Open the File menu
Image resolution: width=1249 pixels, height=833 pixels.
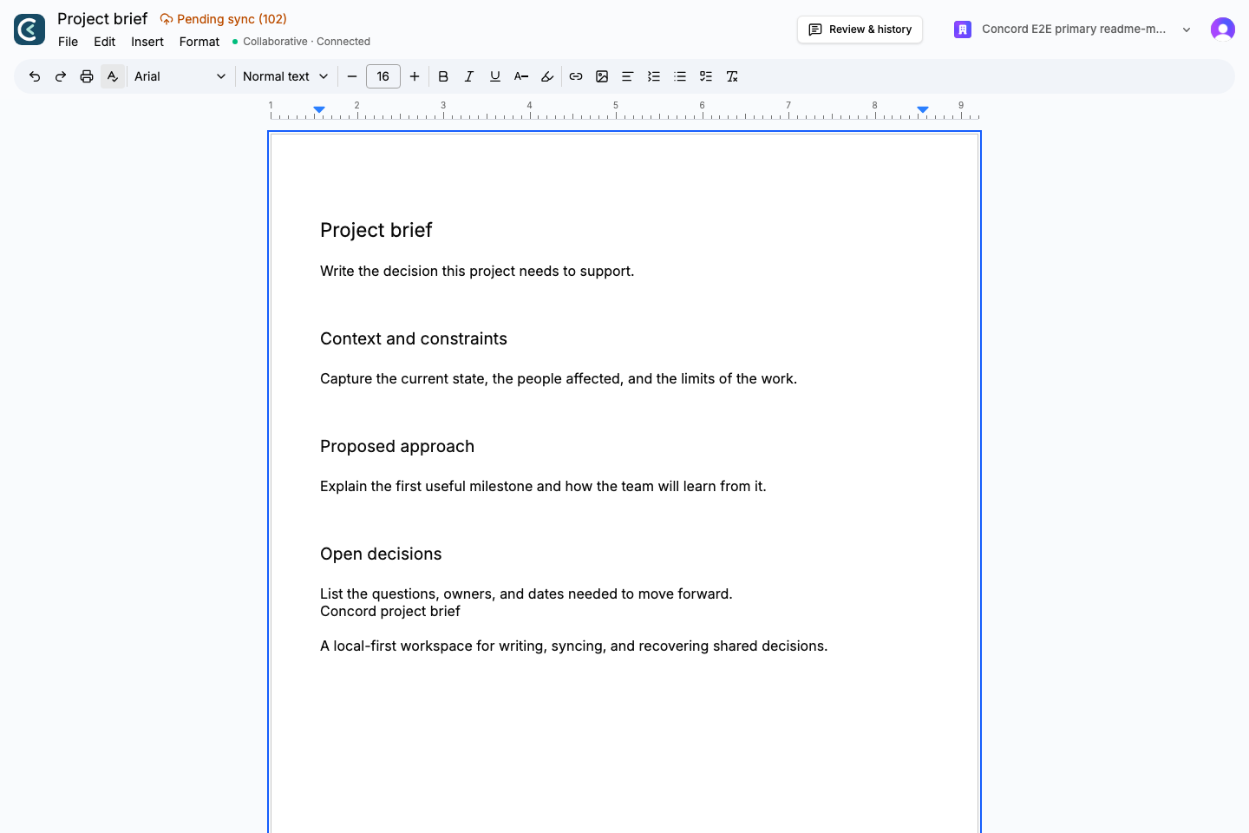coord(68,42)
